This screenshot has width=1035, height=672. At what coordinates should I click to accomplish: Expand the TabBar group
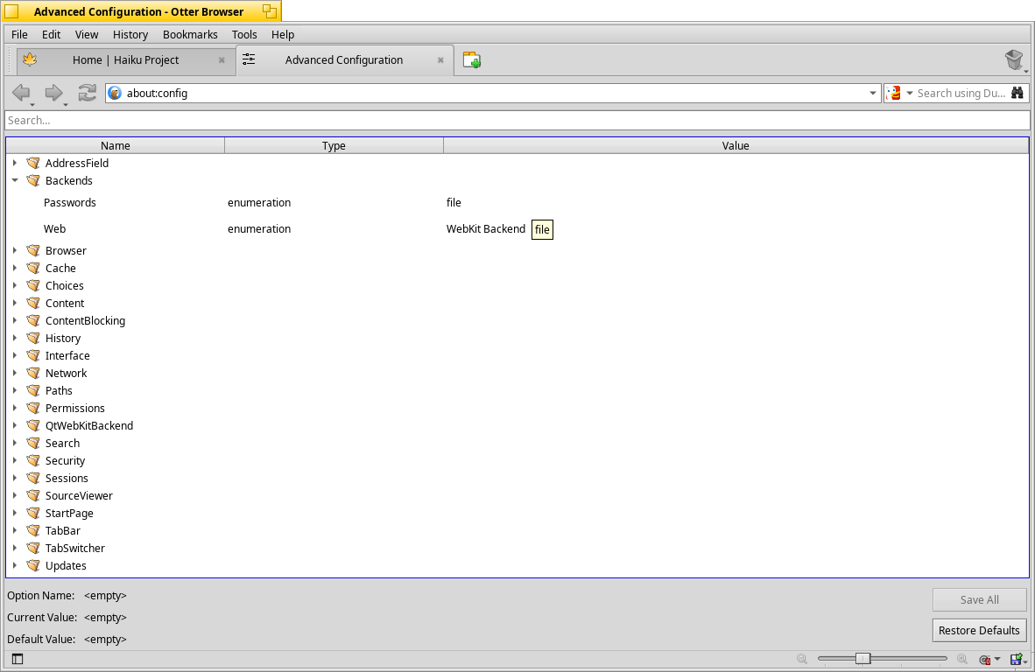point(15,530)
